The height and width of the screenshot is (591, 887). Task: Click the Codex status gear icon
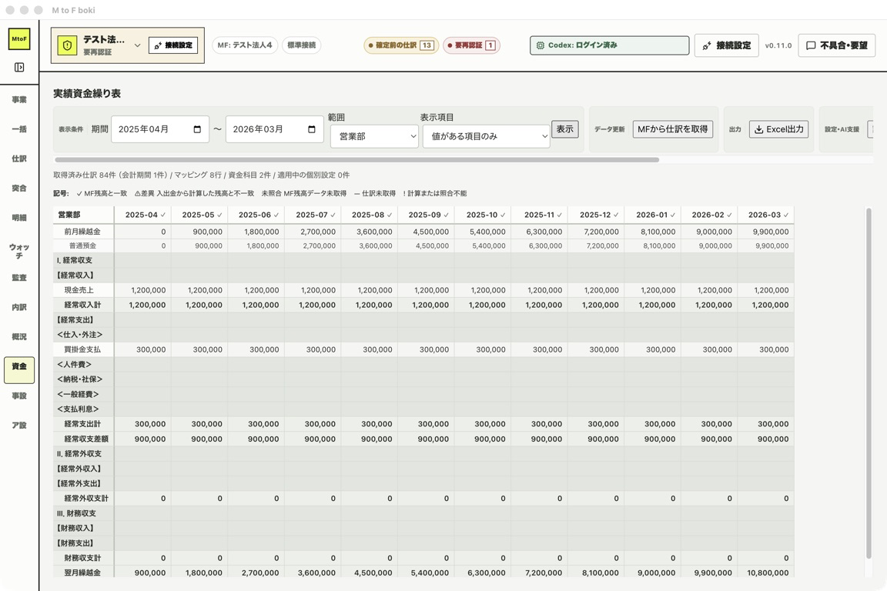541,45
